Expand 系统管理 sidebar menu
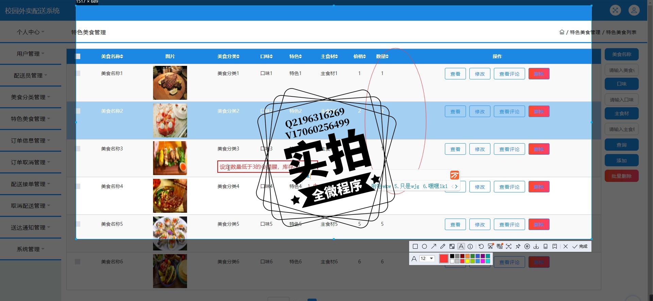 tap(31, 249)
